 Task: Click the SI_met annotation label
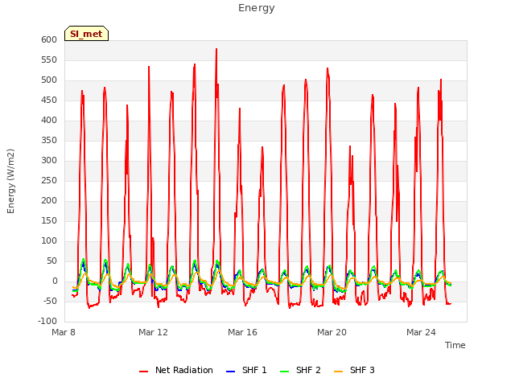point(86,34)
